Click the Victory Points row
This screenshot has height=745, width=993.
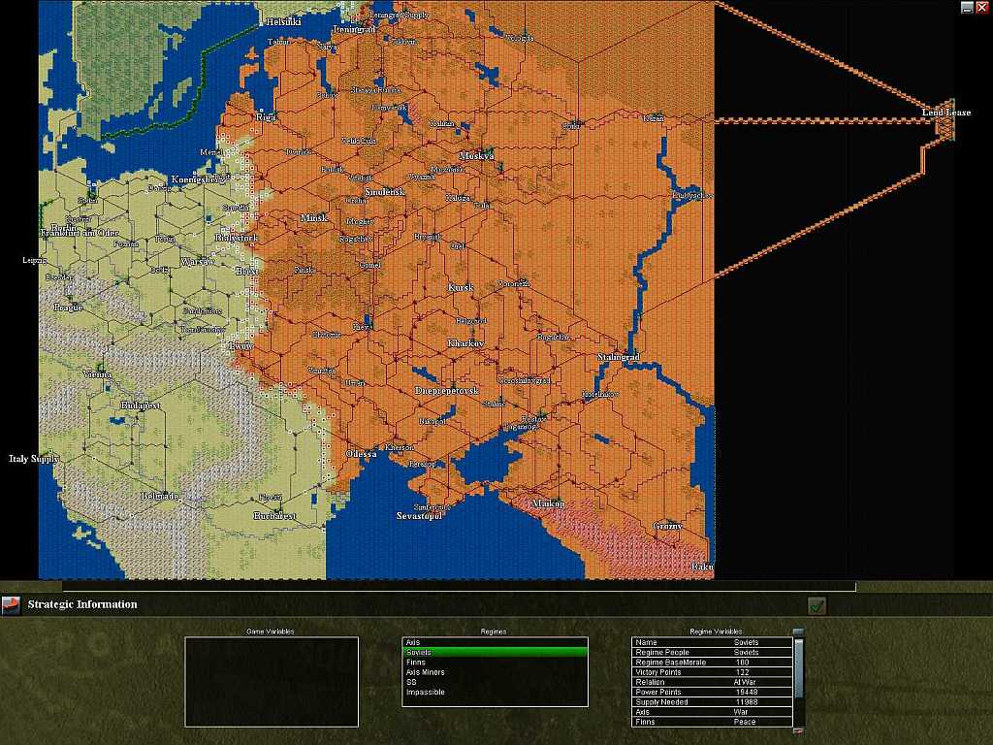tap(712, 672)
